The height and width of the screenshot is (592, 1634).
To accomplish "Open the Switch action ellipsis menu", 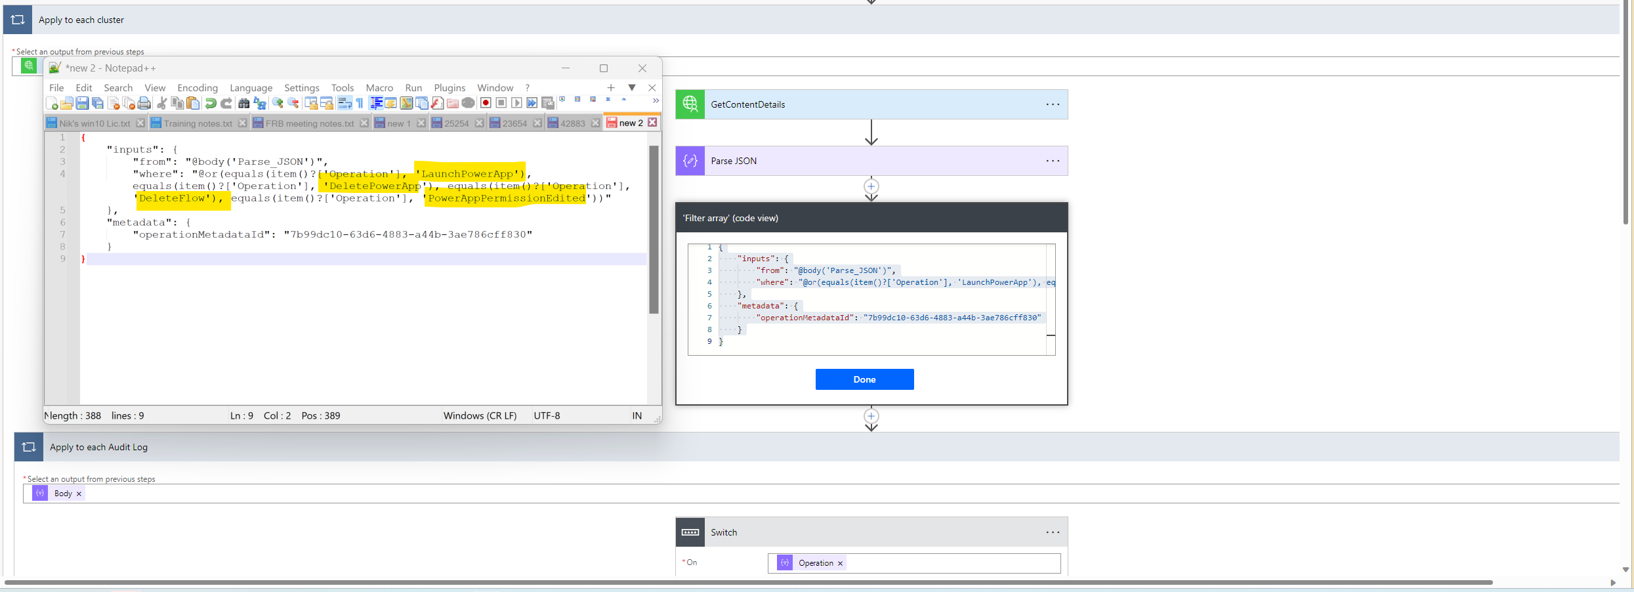I will coord(1053,532).
